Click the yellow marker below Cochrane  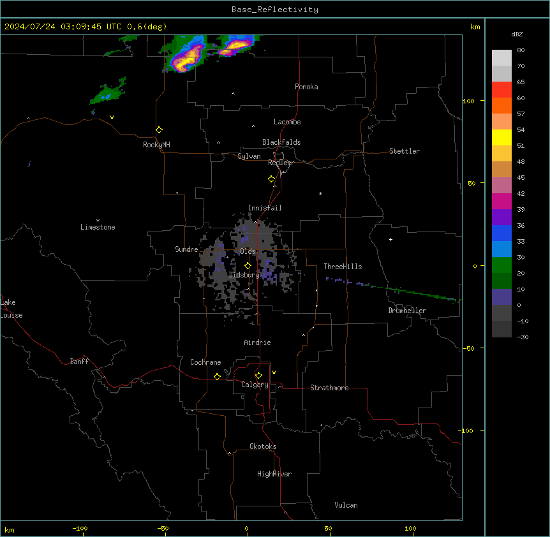click(217, 376)
